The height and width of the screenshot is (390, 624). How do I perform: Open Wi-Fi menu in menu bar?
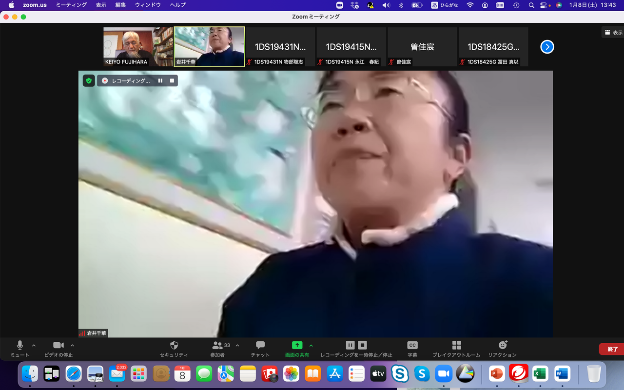[470, 5]
